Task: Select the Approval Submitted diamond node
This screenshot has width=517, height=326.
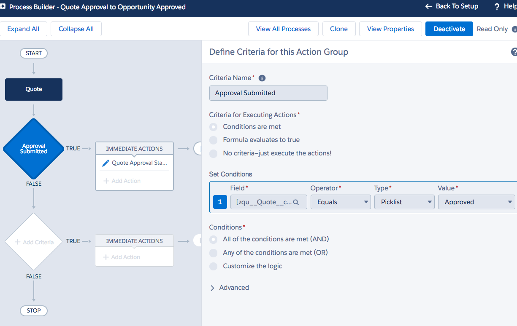Action: [34, 149]
